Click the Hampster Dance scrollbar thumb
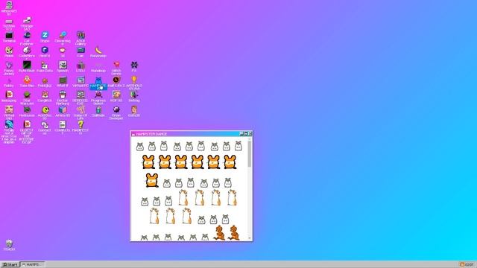 tap(250, 154)
